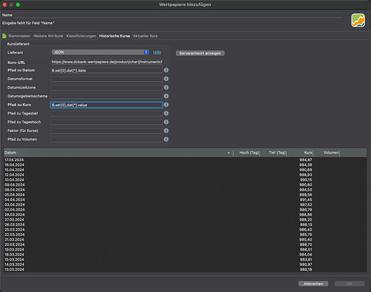
Task: Click the Tief (Tag) column header
Action: coord(273,153)
